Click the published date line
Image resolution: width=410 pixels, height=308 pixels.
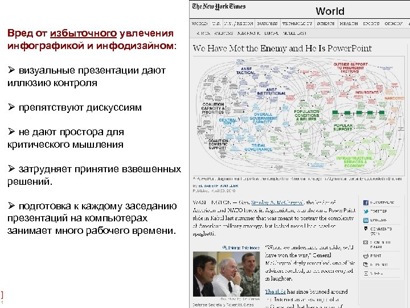coord(214,191)
